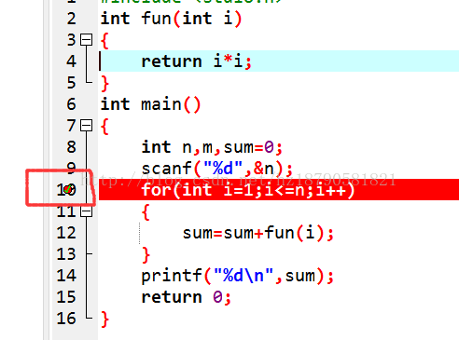Click the closing brace on line 13
The image size is (459, 340).
point(146,255)
